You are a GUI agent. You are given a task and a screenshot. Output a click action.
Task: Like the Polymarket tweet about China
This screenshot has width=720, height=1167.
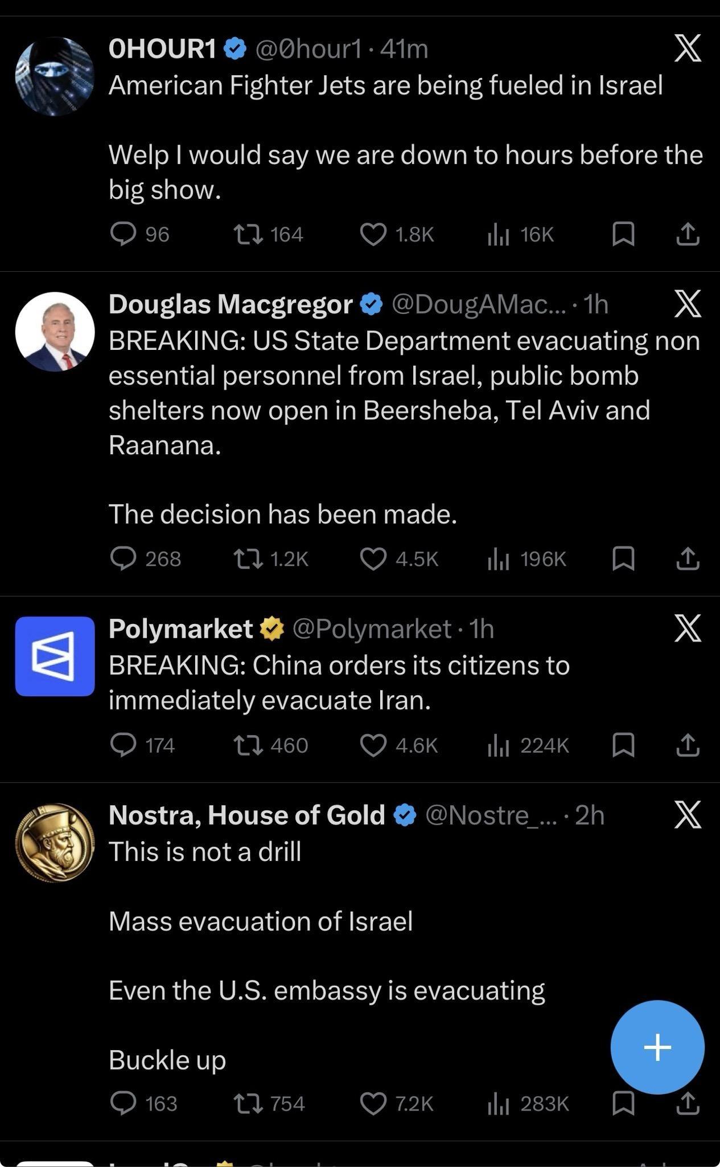click(x=373, y=745)
